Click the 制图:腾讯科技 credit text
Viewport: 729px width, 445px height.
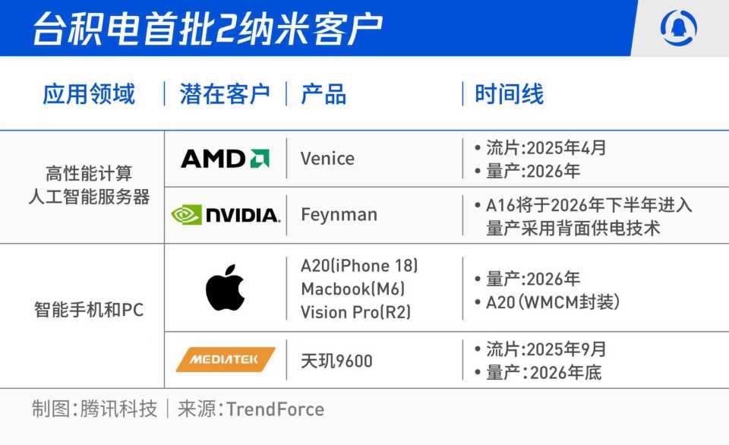click(94, 410)
